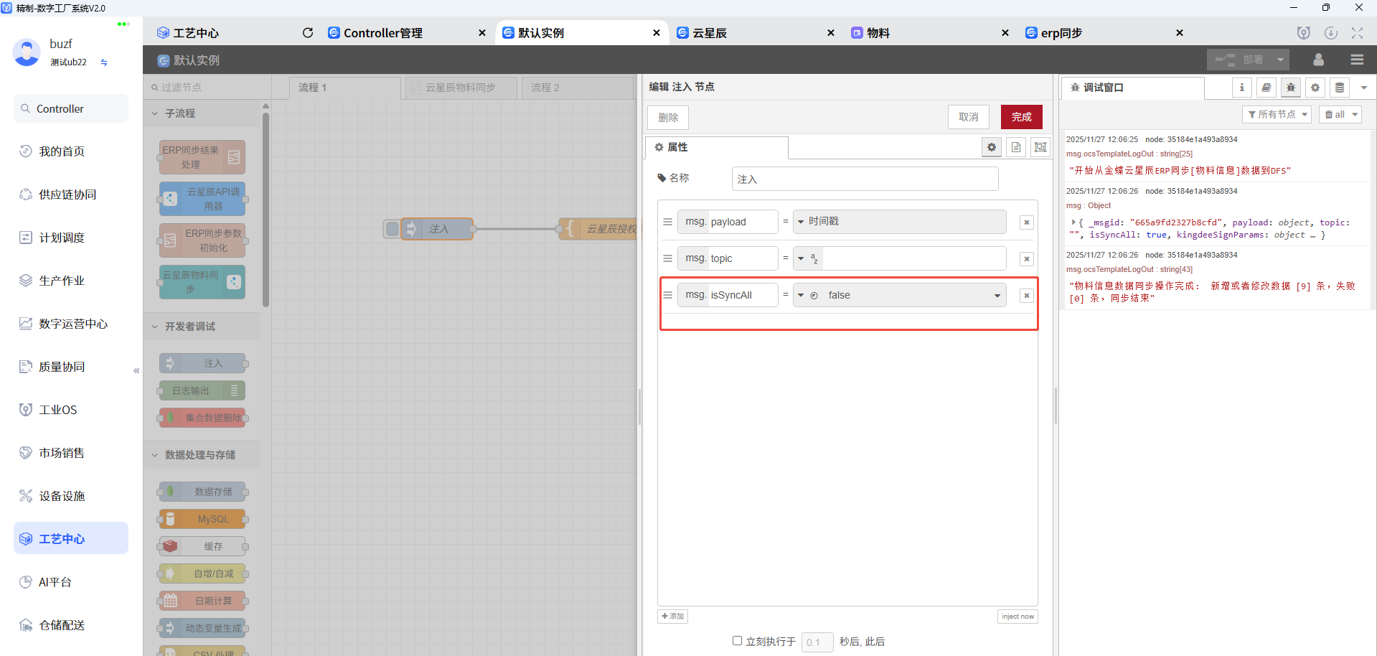
Task: Open the 所有节点 filter dropdown
Action: coord(1277,115)
